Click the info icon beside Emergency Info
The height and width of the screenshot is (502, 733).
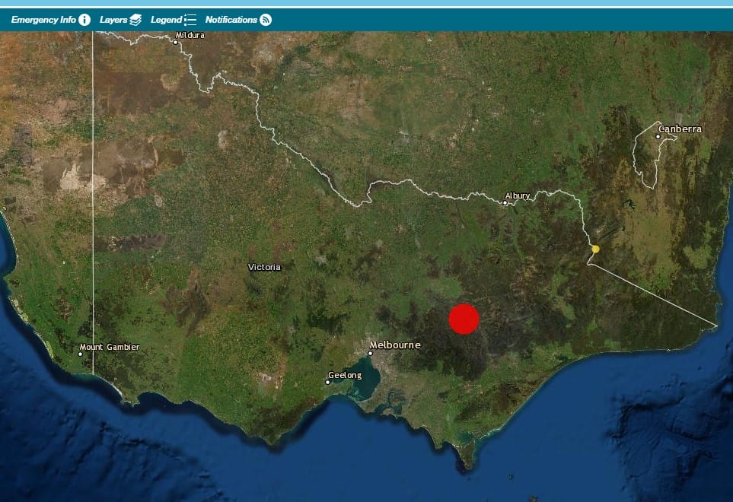[x=84, y=20]
